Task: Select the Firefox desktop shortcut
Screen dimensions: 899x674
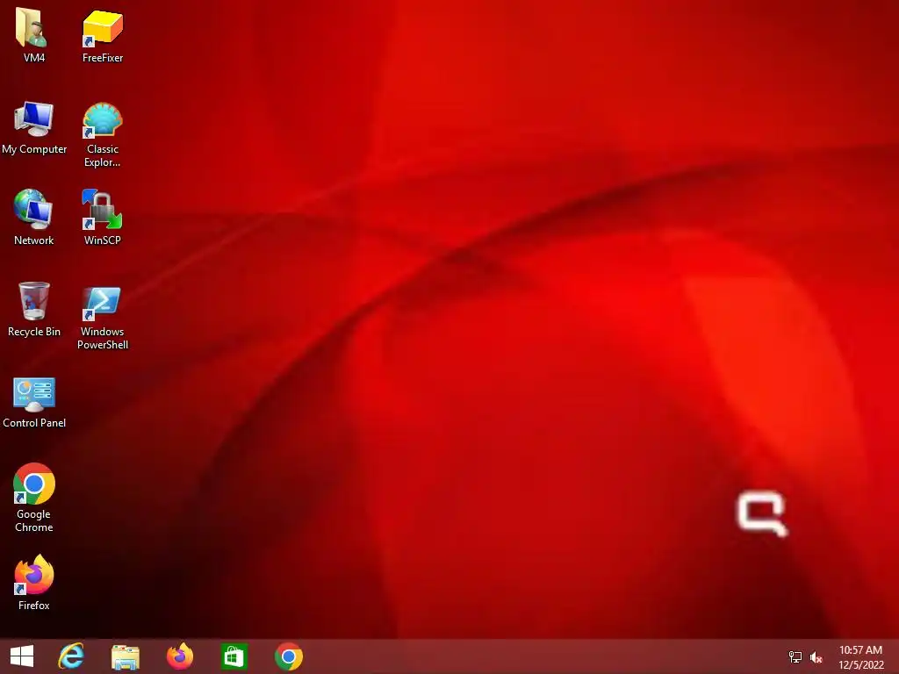Action: click(x=34, y=575)
